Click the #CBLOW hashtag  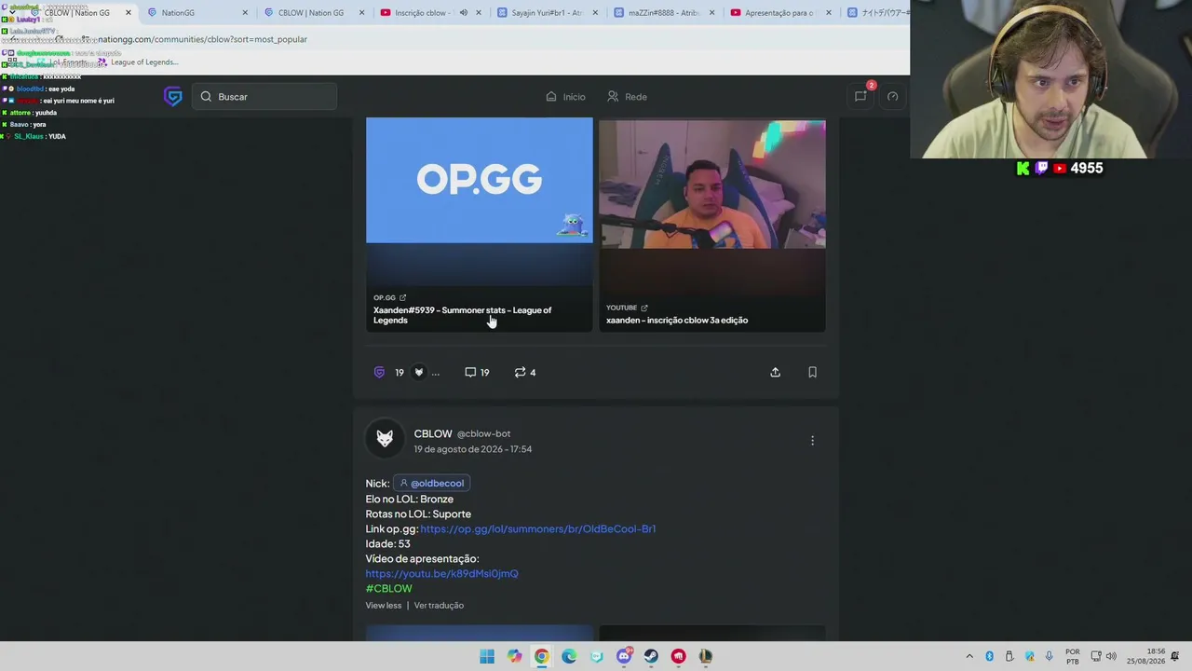pyautogui.click(x=388, y=588)
